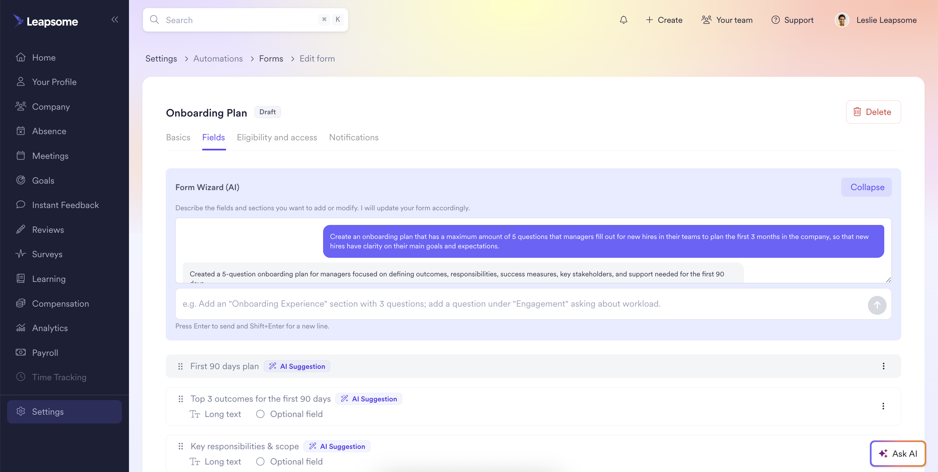Click AI Suggestion badge on First 90 days plan
Image resolution: width=938 pixels, height=472 pixels.
(x=297, y=366)
